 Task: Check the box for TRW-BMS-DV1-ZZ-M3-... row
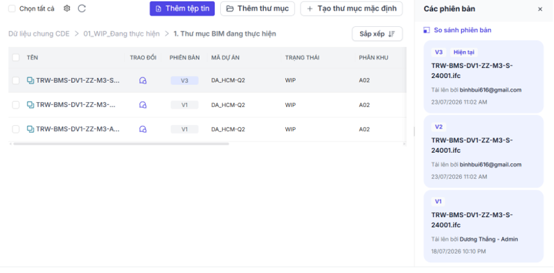click(x=15, y=105)
